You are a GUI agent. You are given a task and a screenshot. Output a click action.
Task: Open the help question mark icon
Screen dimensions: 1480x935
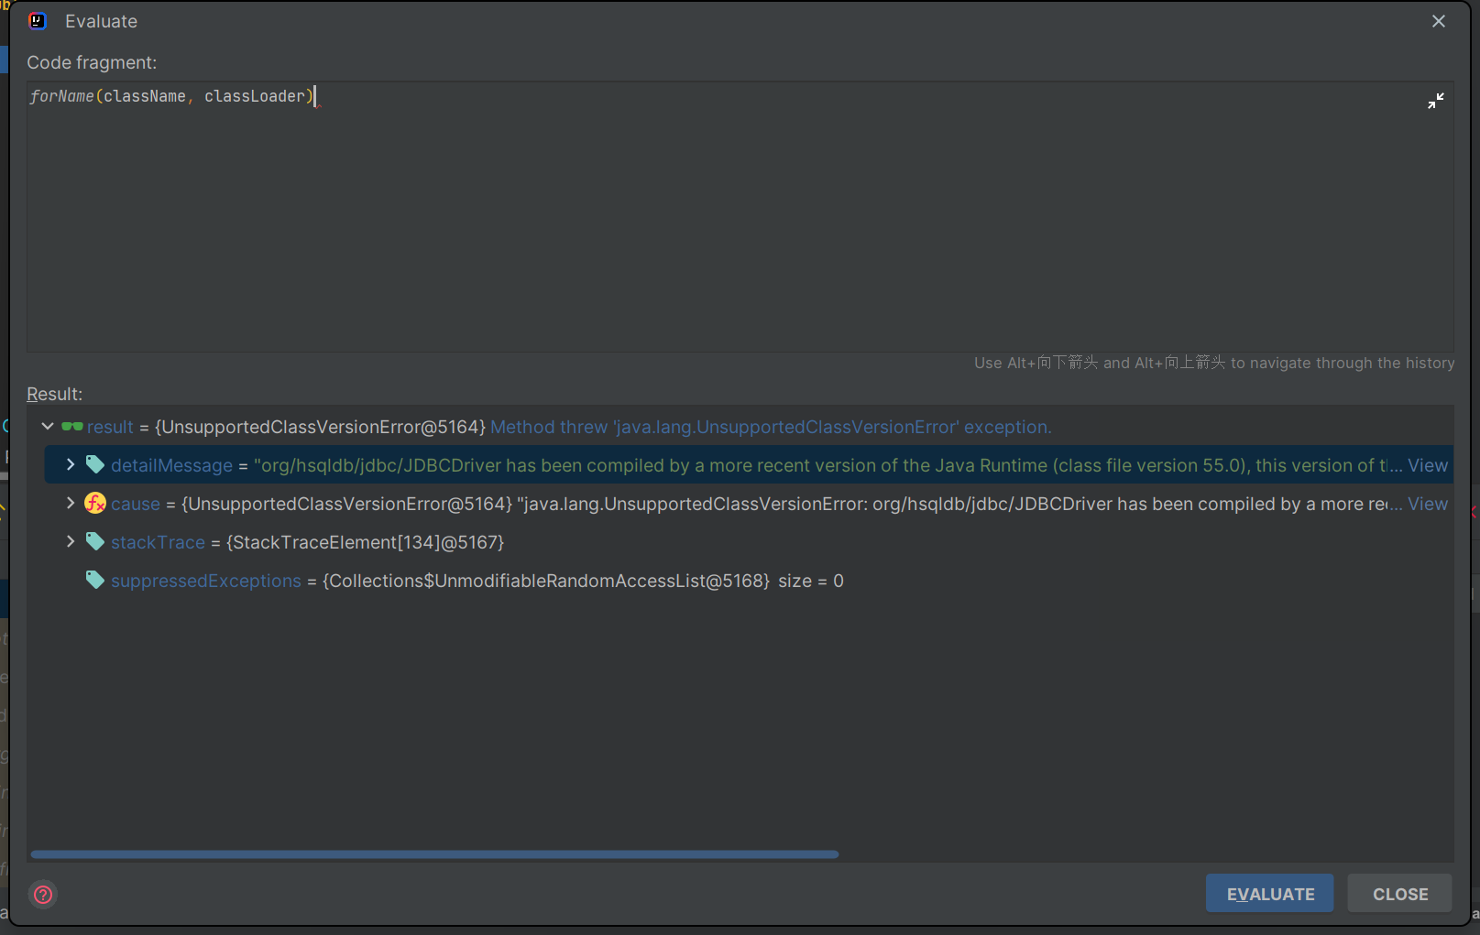point(43,894)
